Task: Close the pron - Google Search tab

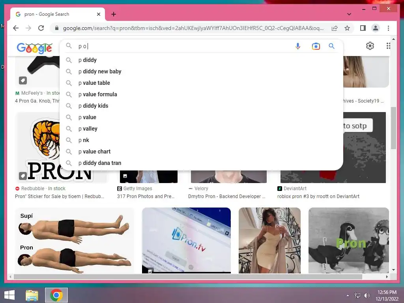Action: click(98, 14)
